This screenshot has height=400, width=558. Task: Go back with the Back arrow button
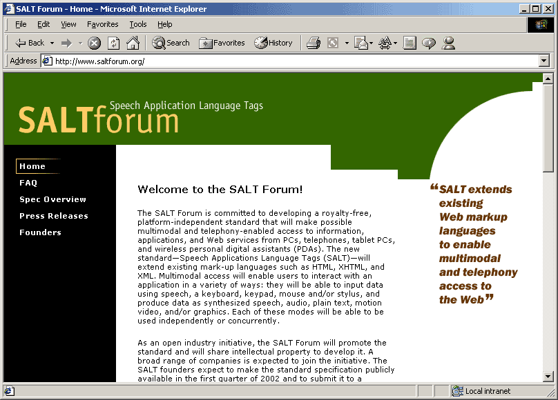coord(30,43)
